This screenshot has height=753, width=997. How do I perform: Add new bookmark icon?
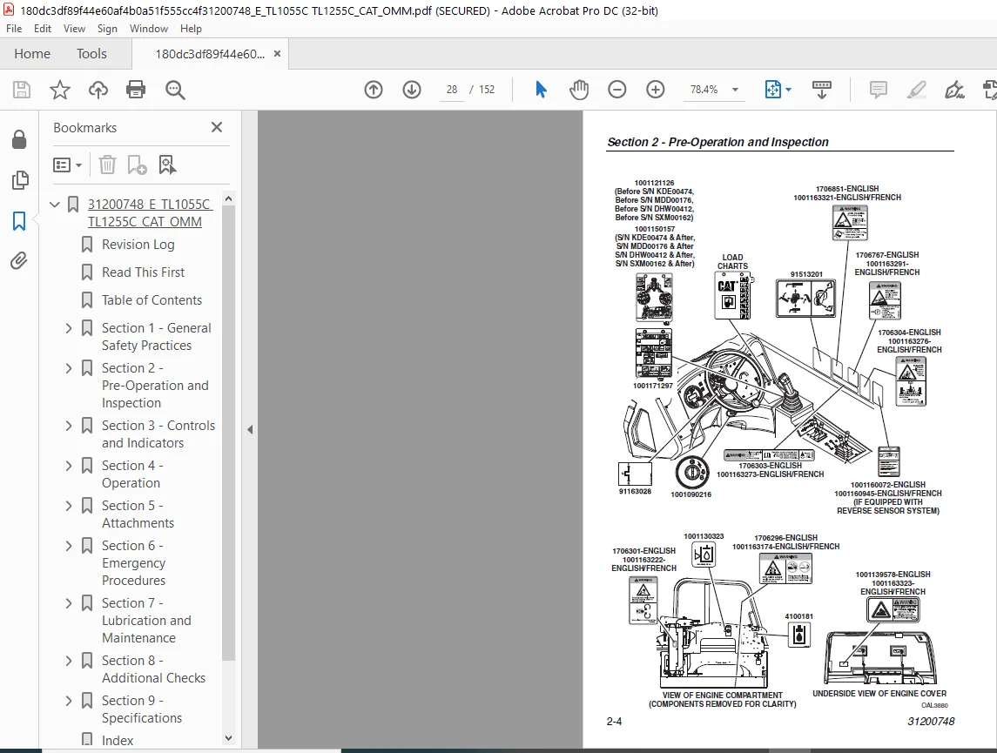[x=137, y=165]
